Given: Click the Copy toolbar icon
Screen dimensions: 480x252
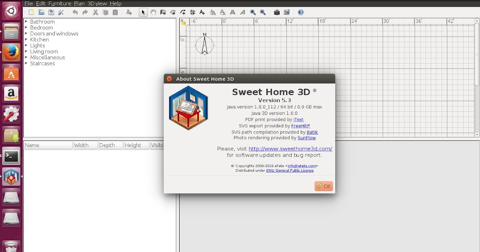Looking at the screenshot, I should point(105,12).
